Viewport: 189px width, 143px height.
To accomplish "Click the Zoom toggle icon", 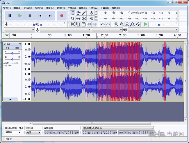I will tap(138, 24).
